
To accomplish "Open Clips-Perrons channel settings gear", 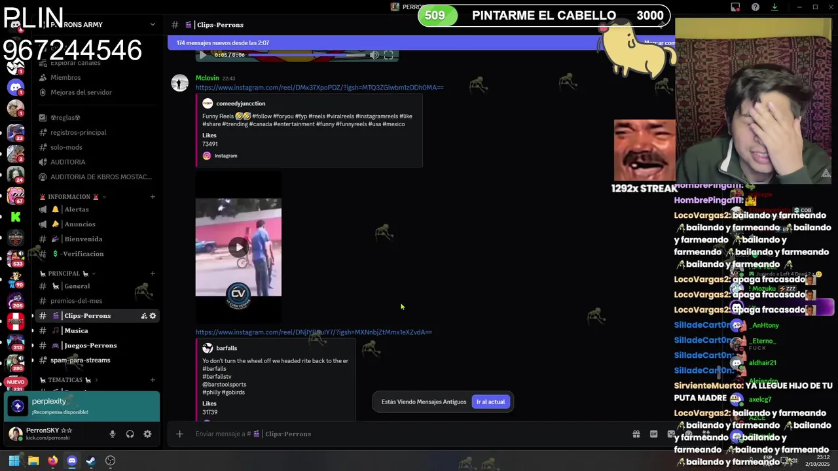I will click(153, 316).
